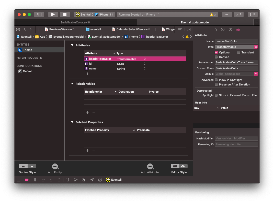Open the File inspector document icon
This screenshot has width=274, height=202.
(x=215, y=30)
